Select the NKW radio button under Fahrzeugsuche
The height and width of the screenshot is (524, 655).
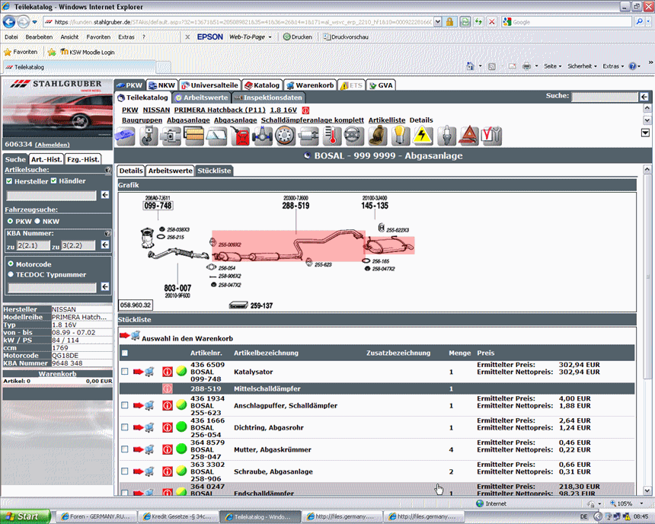click(x=37, y=221)
